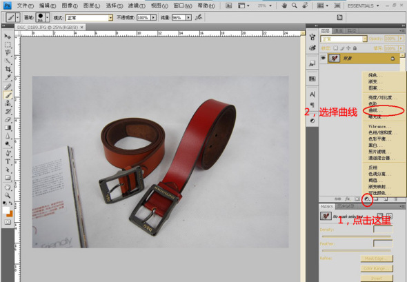Hide the Background layer with the eye icon
The width and height of the screenshot is (407, 282).
(x=323, y=58)
